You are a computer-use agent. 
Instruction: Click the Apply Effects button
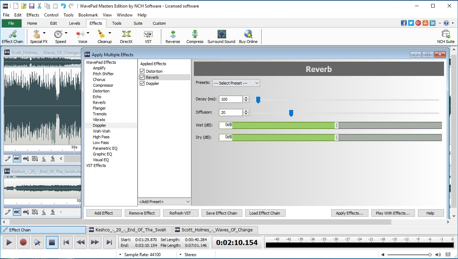(x=349, y=213)
